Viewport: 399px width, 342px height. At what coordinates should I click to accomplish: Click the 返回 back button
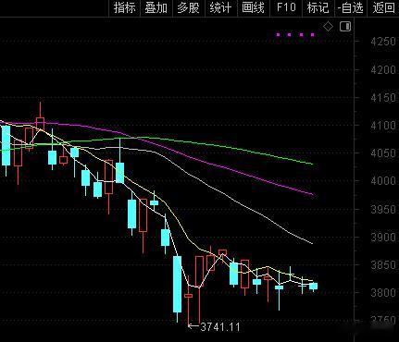tap(383, 7)
